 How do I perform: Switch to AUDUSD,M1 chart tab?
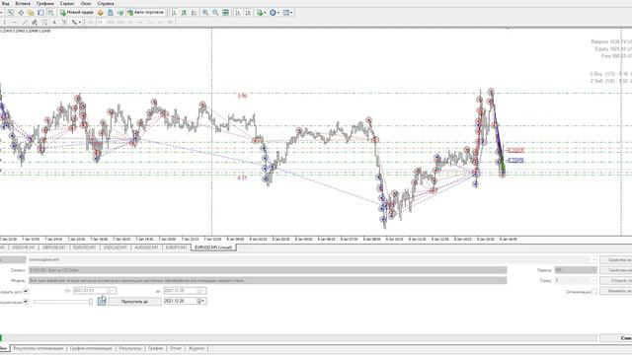pos(146,248)
